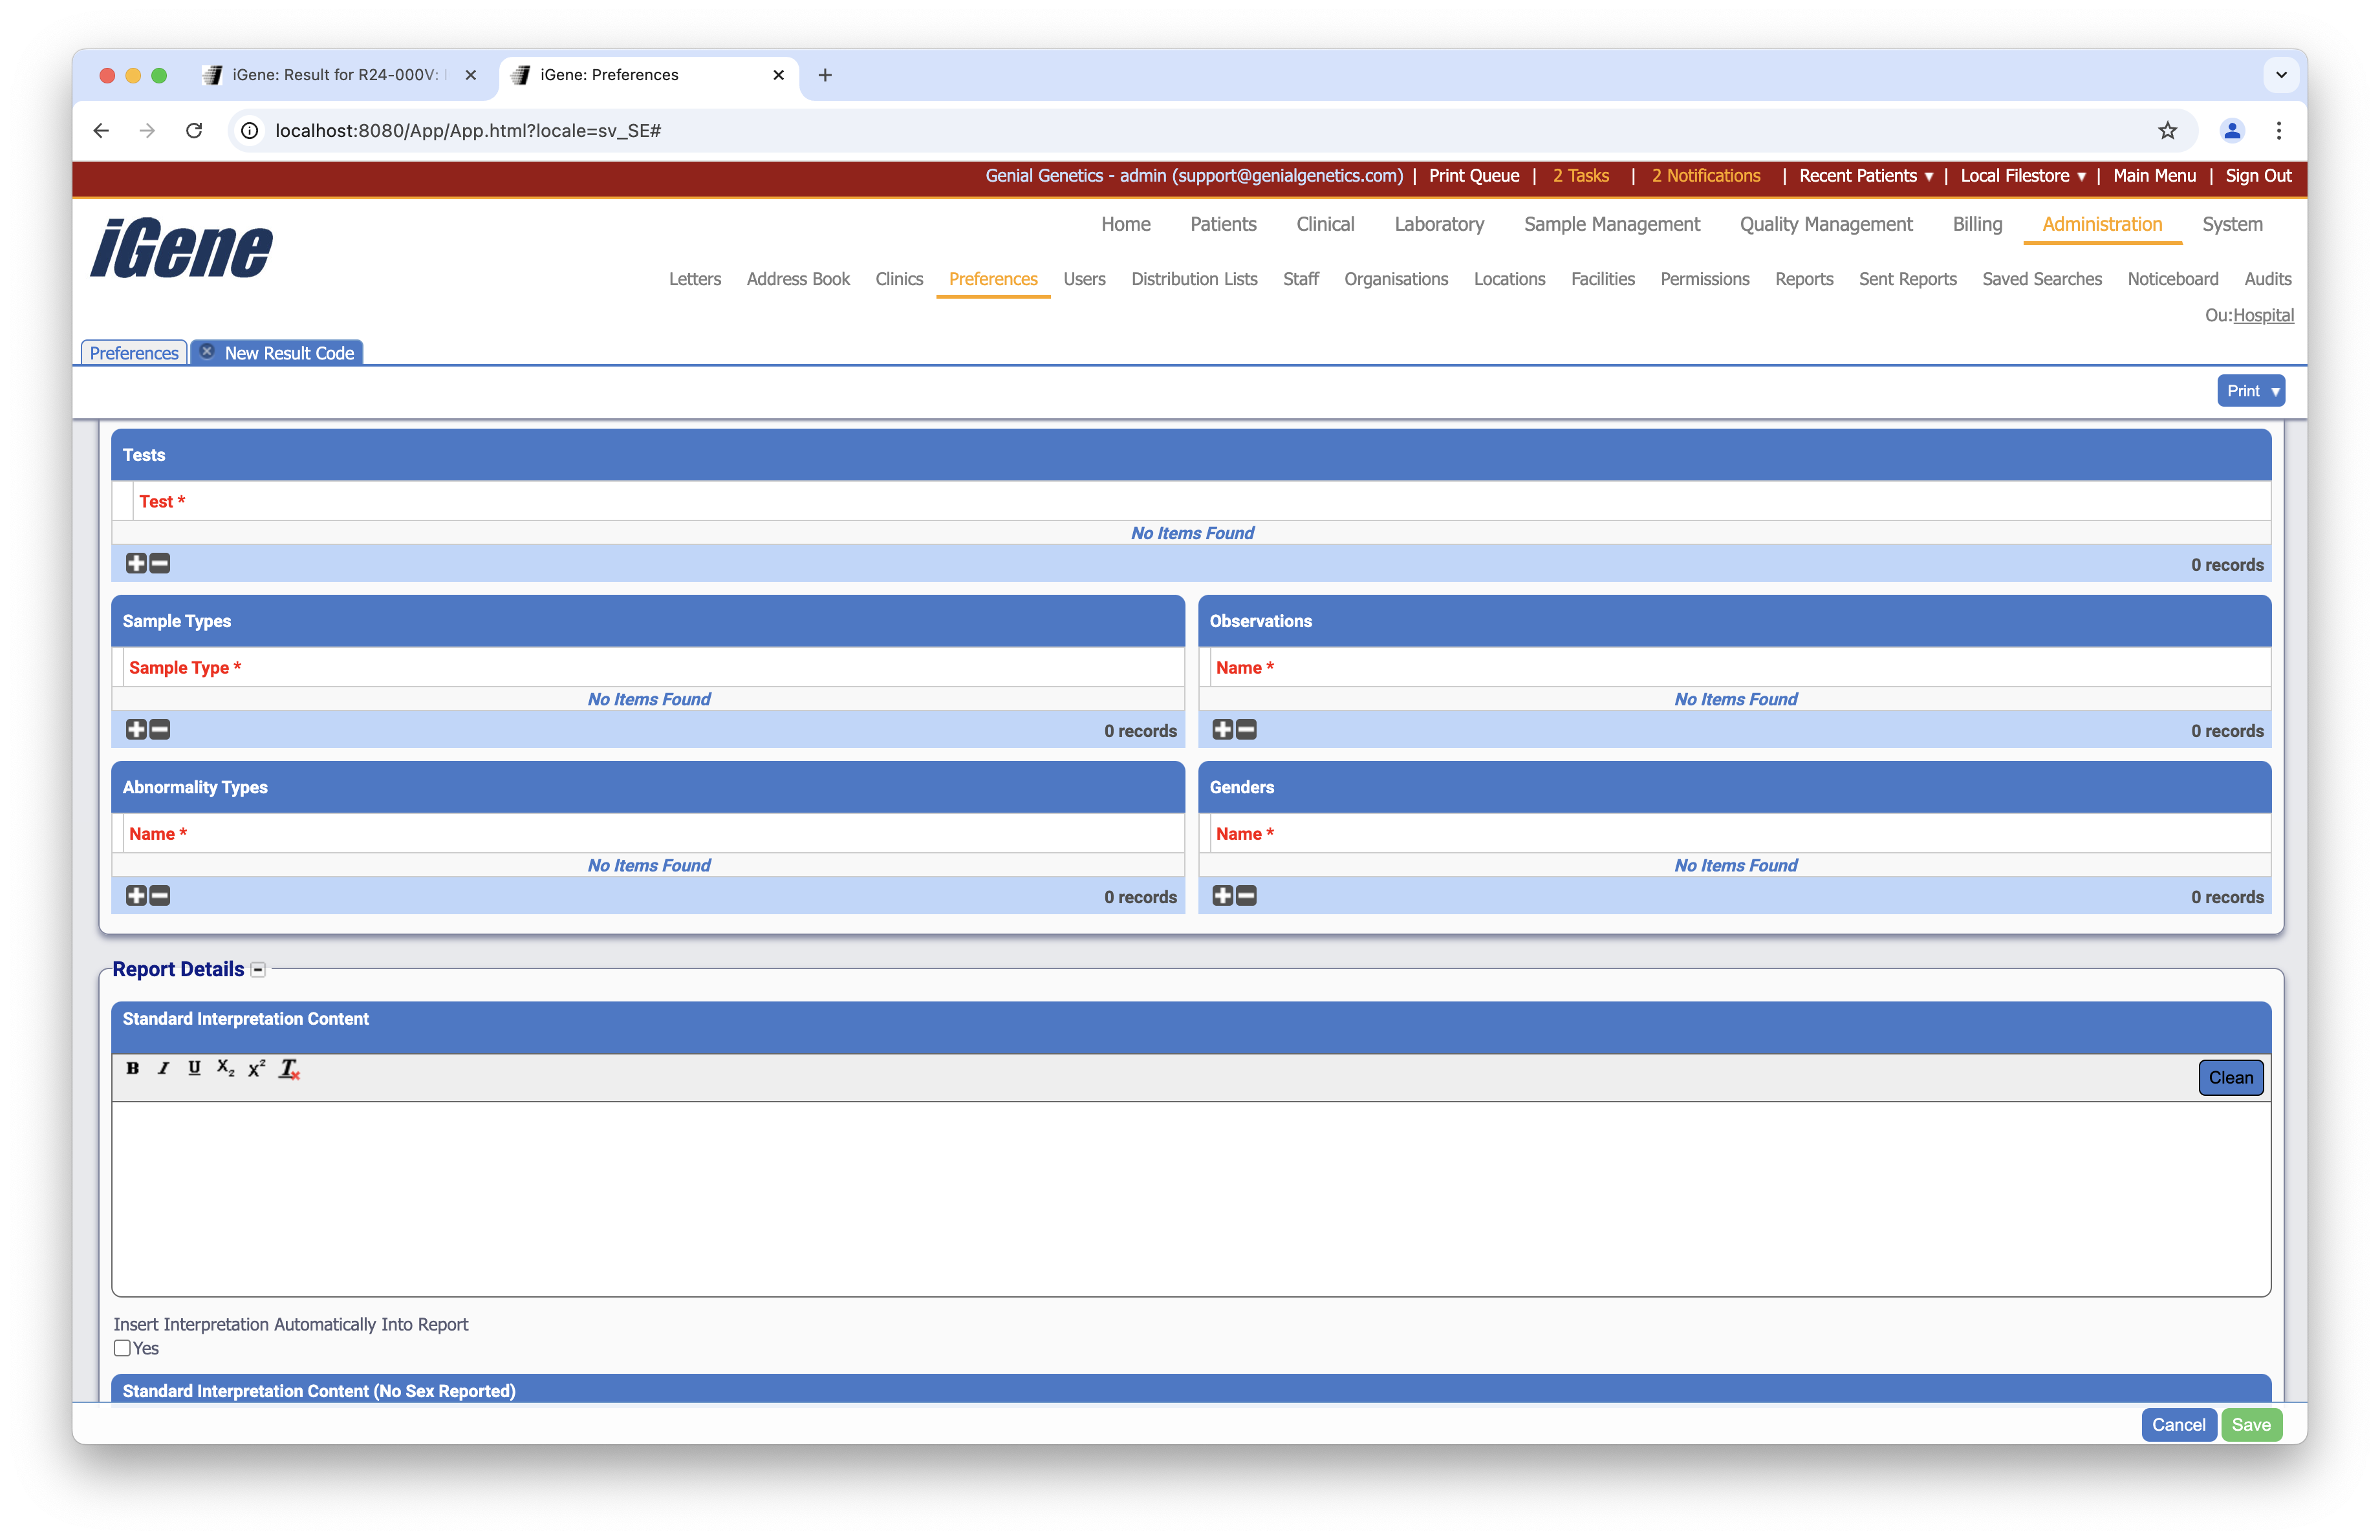Remove row from Sample Types table
2380x1540 pixels.
pos(160,729)
